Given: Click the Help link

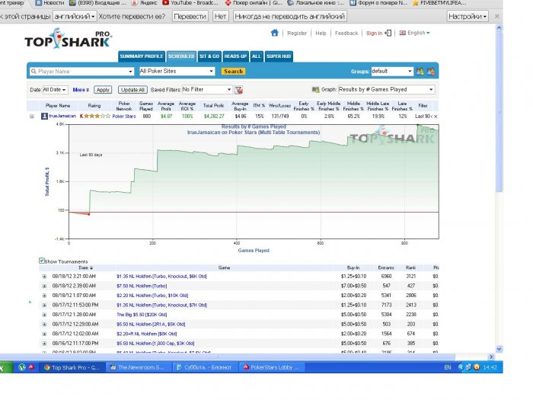Looking at the screenshot, I should (x=321, y=33).
